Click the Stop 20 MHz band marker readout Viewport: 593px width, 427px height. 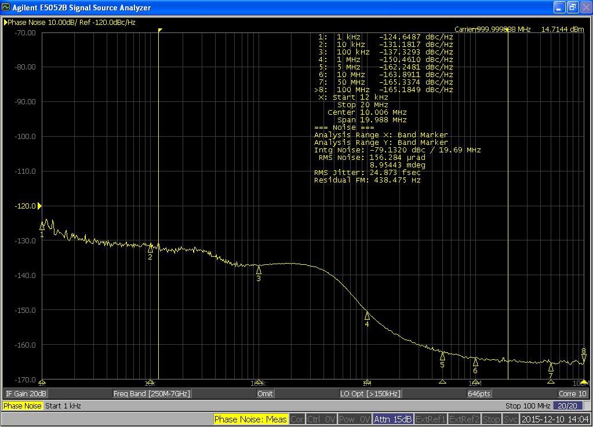tap(363, 105)
